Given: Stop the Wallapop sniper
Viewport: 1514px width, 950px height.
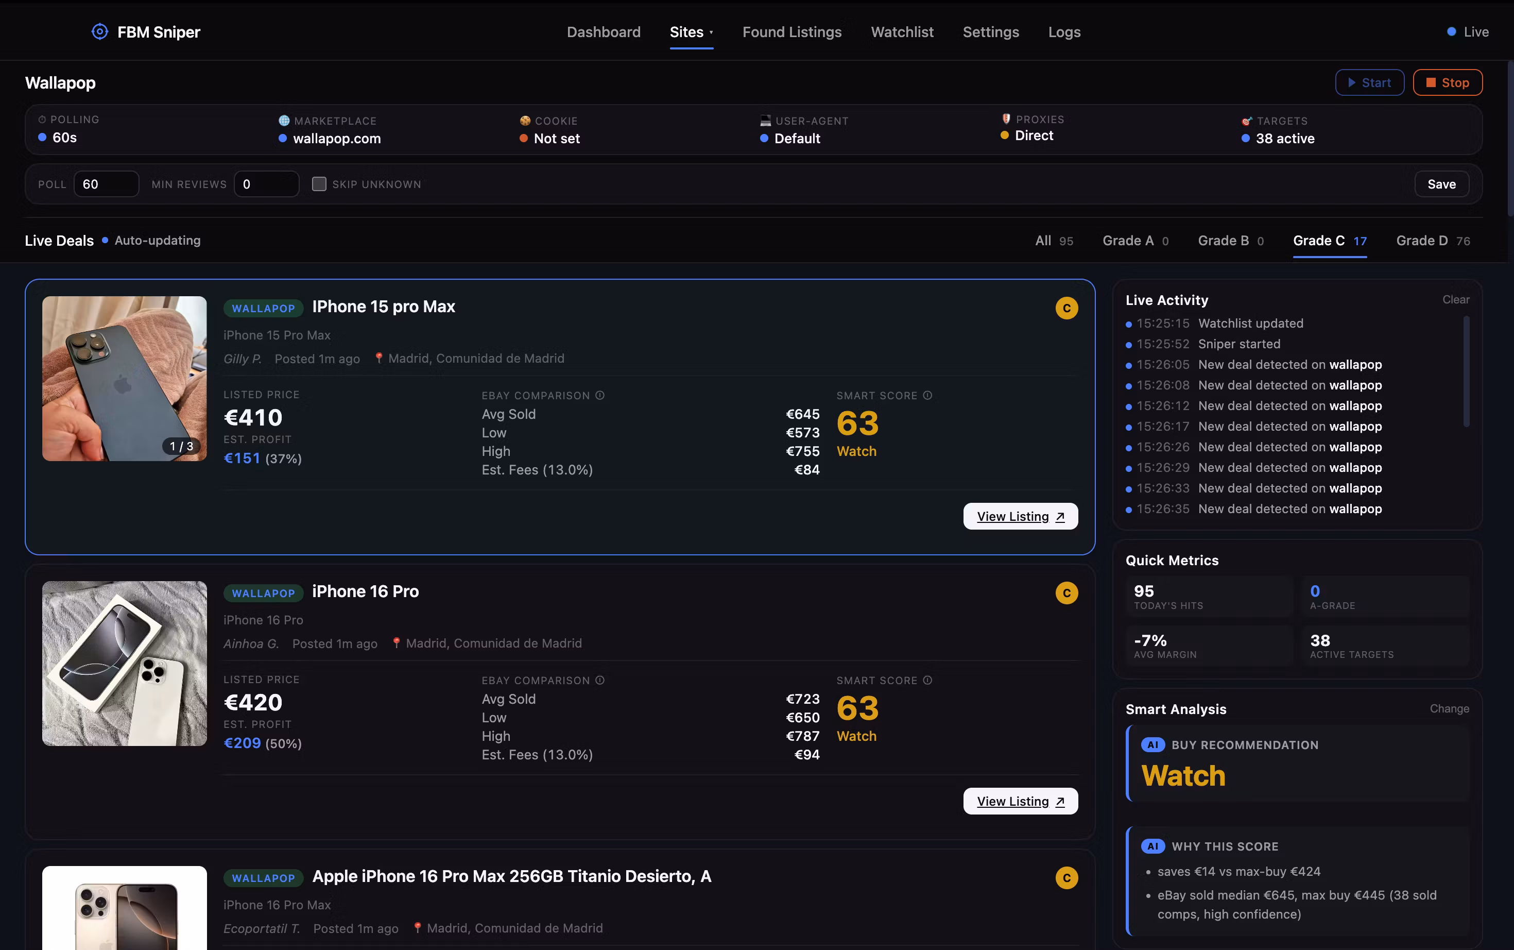Looking at the screenshot, I should (1448, 82).
